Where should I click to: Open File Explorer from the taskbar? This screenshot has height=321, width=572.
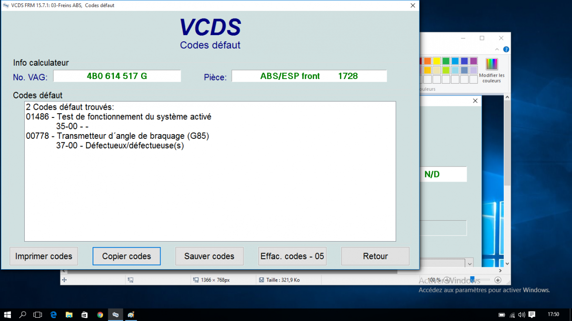69,314
